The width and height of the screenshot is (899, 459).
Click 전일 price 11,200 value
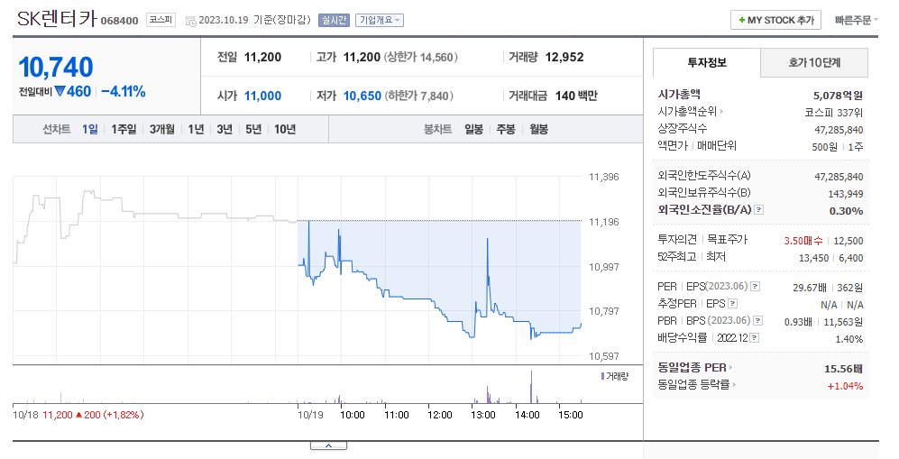(x=262, y=57)
